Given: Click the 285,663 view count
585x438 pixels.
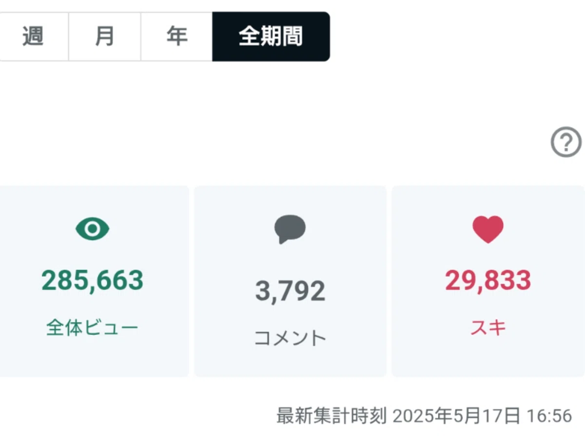Looking at the screenshot, I should tap(93, 280).
